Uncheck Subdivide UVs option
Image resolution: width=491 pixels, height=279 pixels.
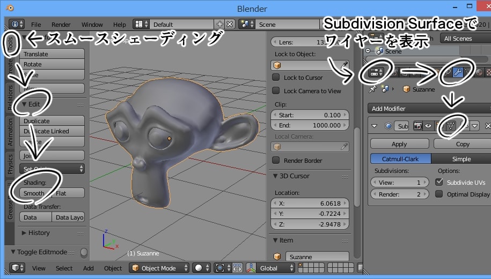[439, 182]
